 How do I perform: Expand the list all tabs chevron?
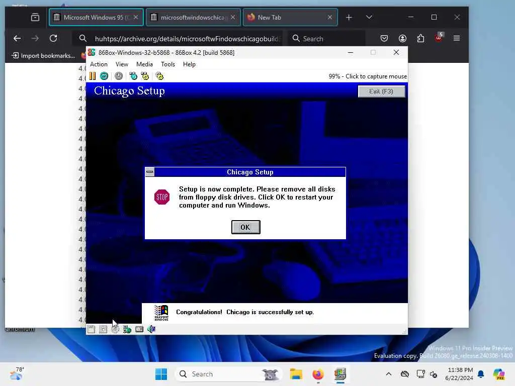[369, 17]
